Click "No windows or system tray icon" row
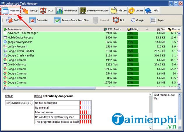This screenshot has width=184, height=132. (63, 117)
